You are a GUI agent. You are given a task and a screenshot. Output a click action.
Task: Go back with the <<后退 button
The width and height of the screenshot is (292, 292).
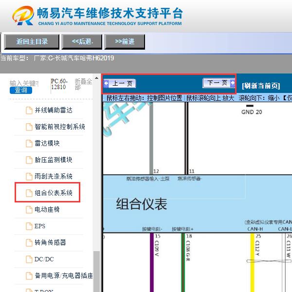tap(82, 42)
